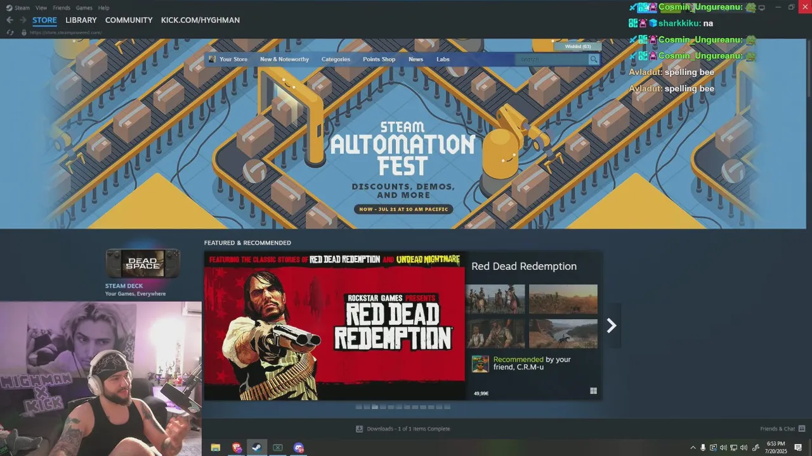Screen dimensions: 812x456
Task: Open the News link in the store nav
Action: coord(416,60)
